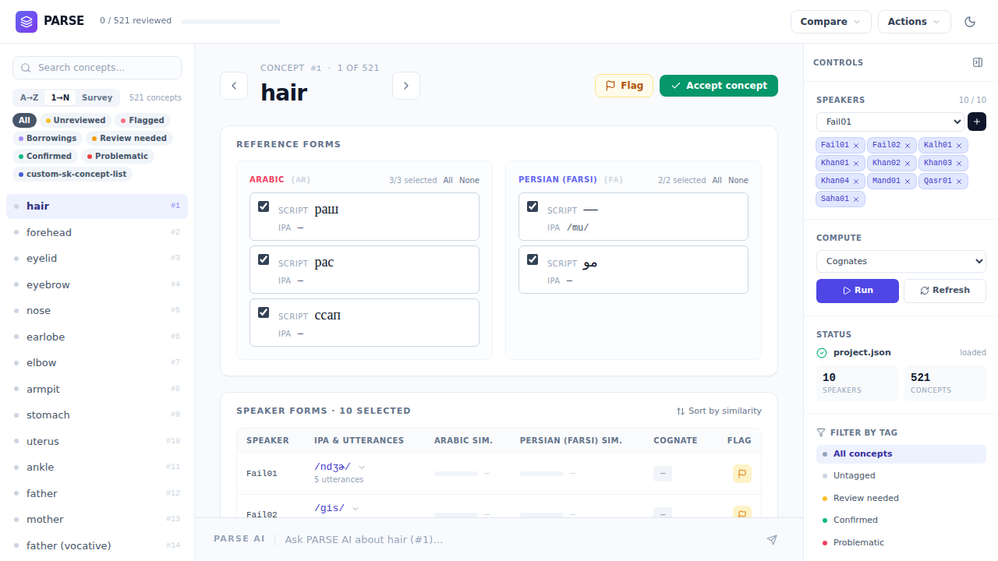Select Problematic tag filter in Controls
The width and height of the screenshot is (998, 561).
(901, 542)
